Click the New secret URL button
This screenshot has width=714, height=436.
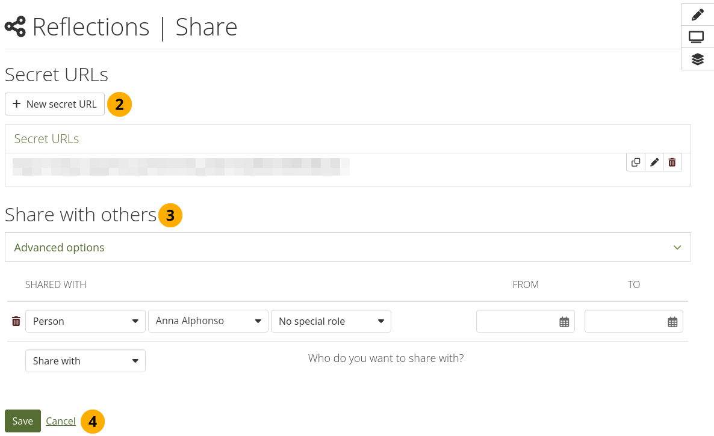click(55, 104)
